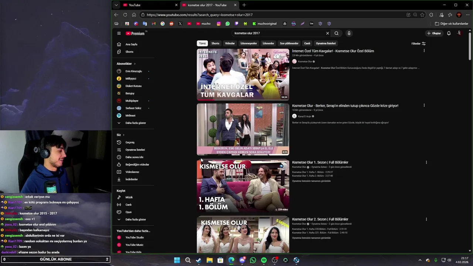Open the mucho bookmark
This screenshot has height=266, width=473.
click(x=203, y=24)
